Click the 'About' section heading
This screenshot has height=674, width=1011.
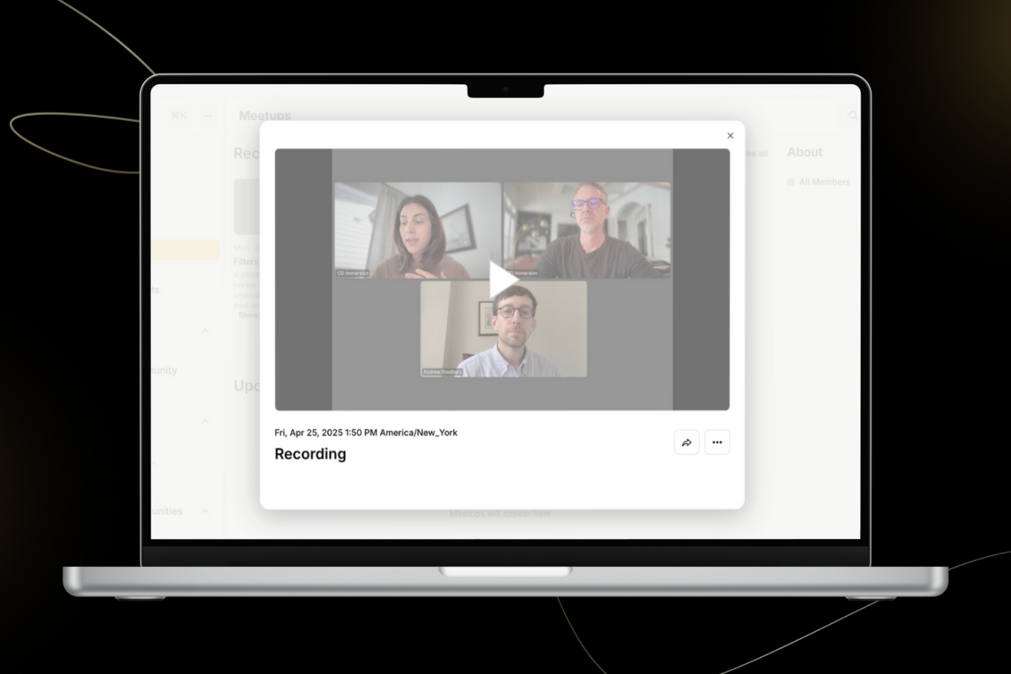tap(805, 152)
